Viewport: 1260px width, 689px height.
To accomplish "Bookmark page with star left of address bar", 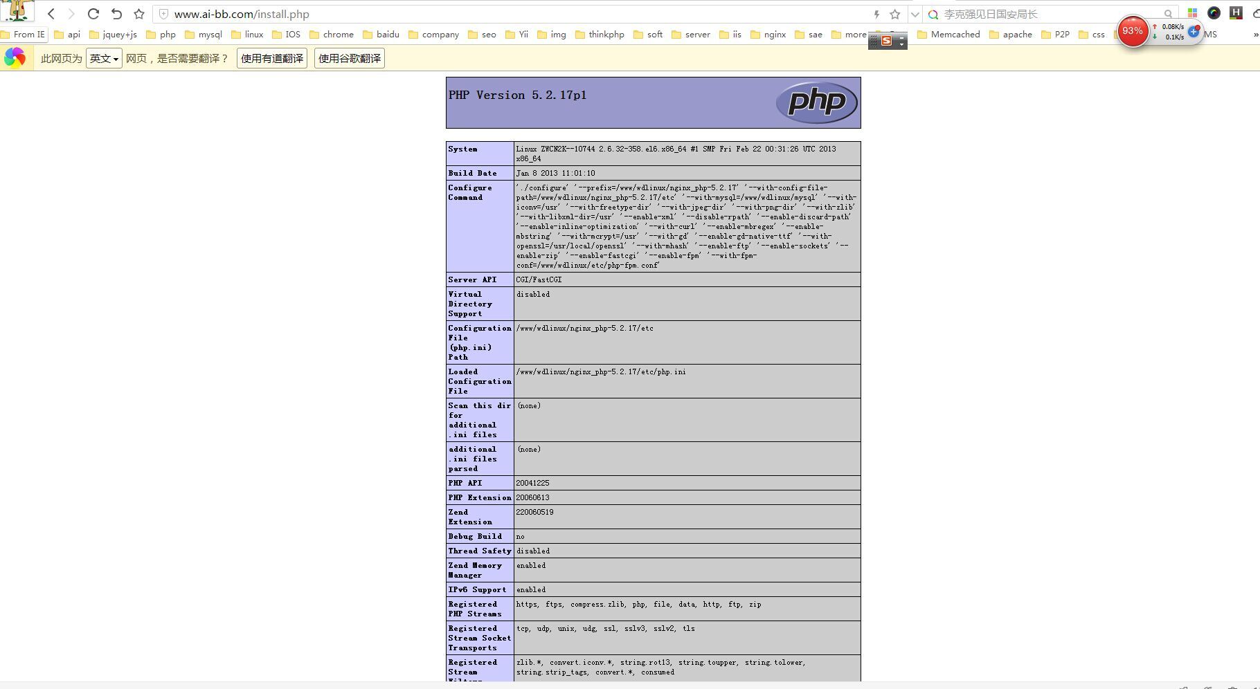I will [x=139, y=14].
